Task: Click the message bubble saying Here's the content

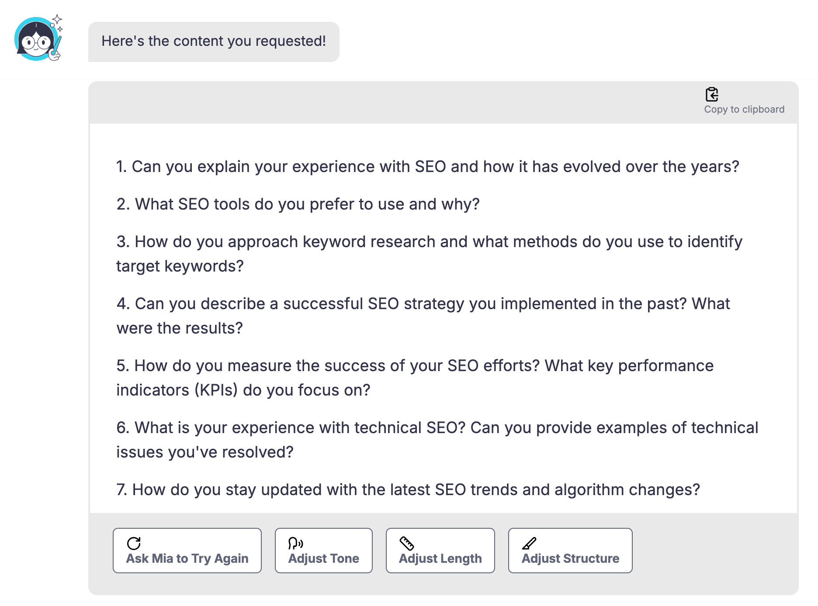Action: tap(214, 41)
